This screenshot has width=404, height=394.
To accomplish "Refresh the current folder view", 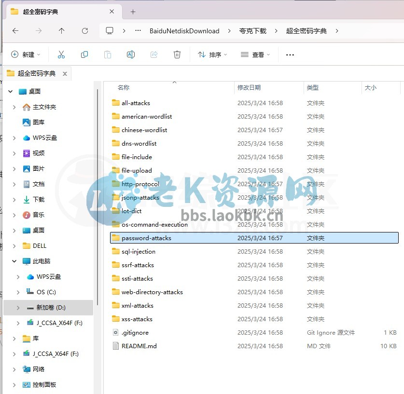I will point(85,30).
